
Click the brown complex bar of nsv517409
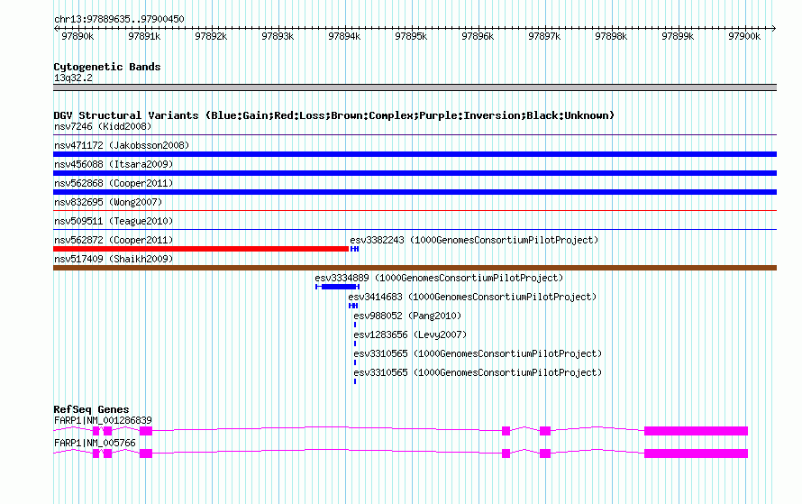pyautogui.click(x=415, y=268)
